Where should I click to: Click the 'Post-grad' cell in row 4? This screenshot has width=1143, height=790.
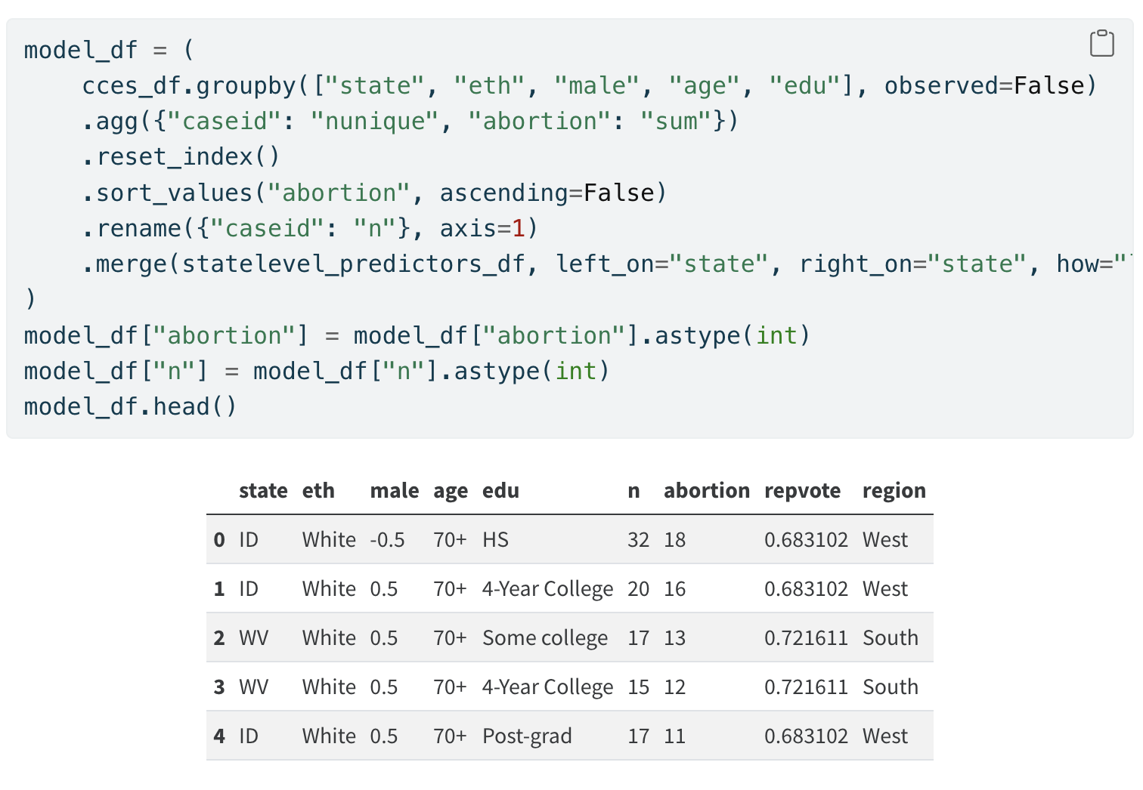coord(527,736)
